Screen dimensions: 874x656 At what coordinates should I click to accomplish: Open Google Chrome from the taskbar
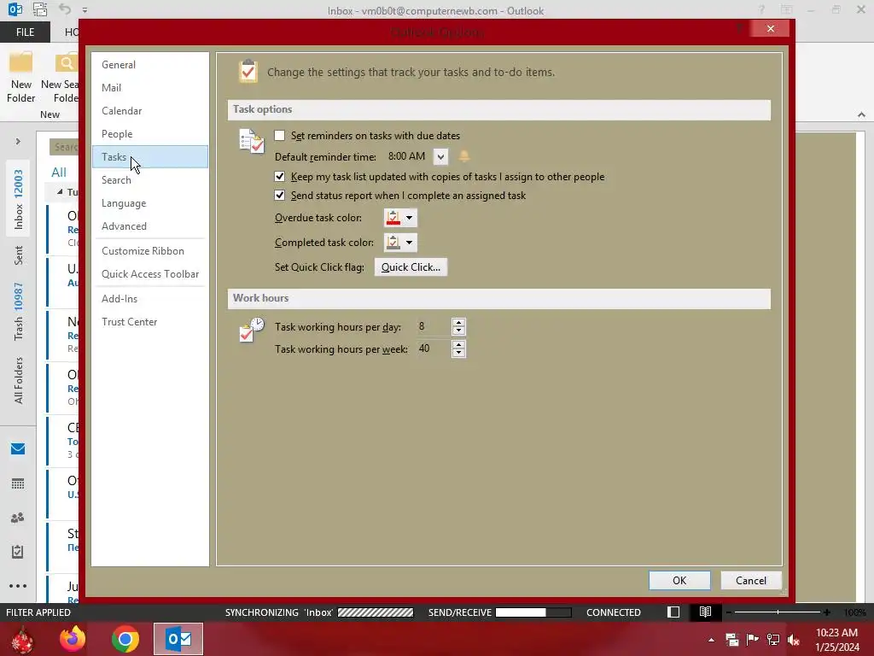pyautogui.click(x=125, y=639)
